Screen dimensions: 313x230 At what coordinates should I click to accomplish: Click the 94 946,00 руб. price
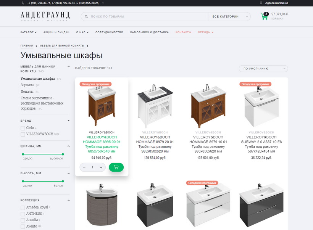tap(102, 158)
